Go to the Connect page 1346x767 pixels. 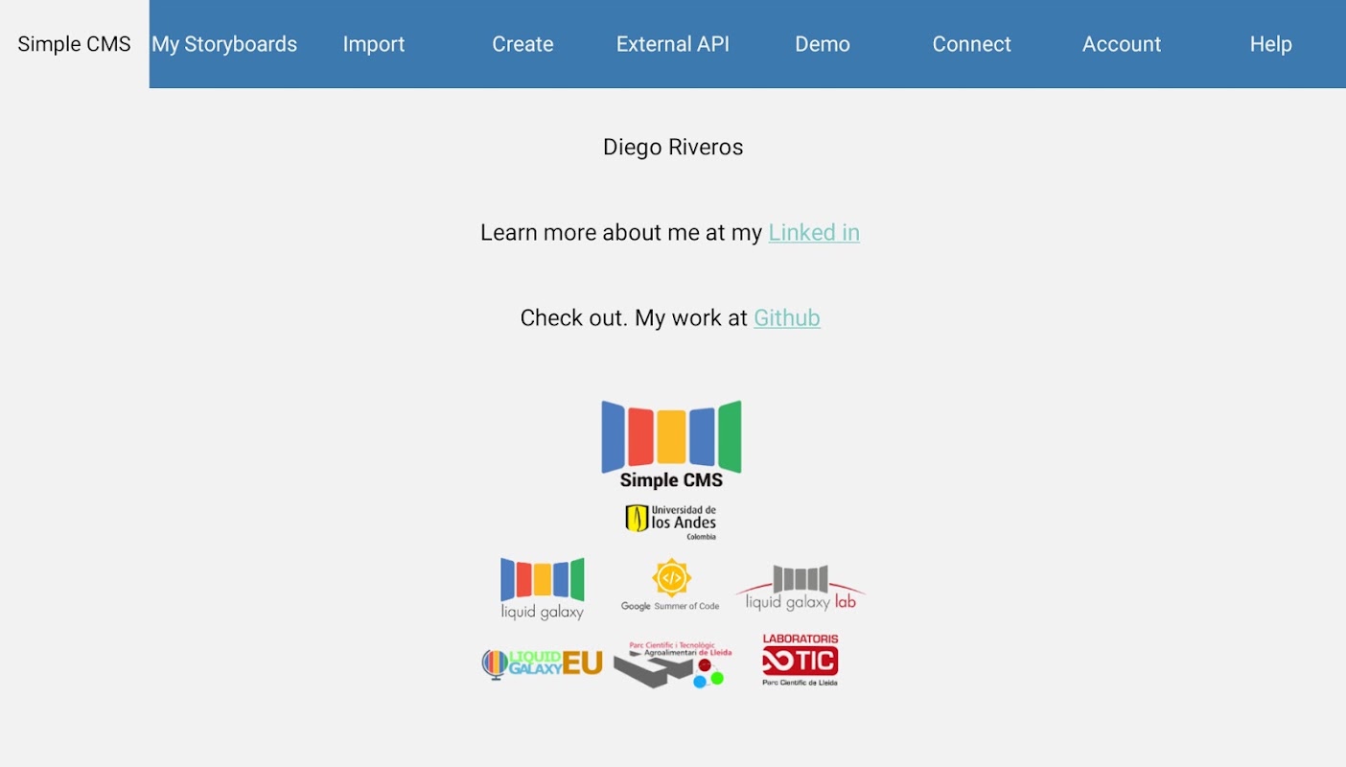[x=972, y=44]
